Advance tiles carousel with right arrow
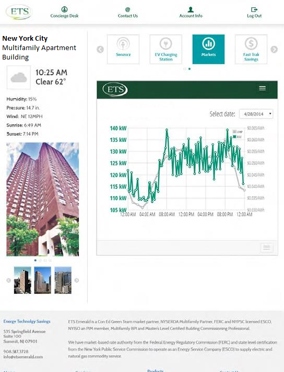The image size is (284, 372). pos(274,50)
